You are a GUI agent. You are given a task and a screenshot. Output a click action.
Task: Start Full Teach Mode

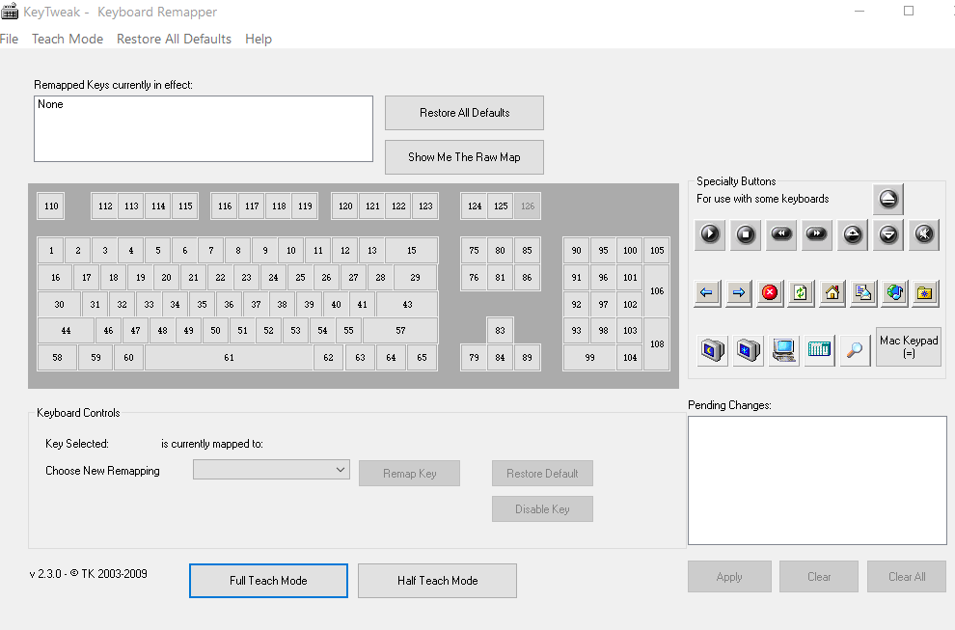click(x=268, y=581)
